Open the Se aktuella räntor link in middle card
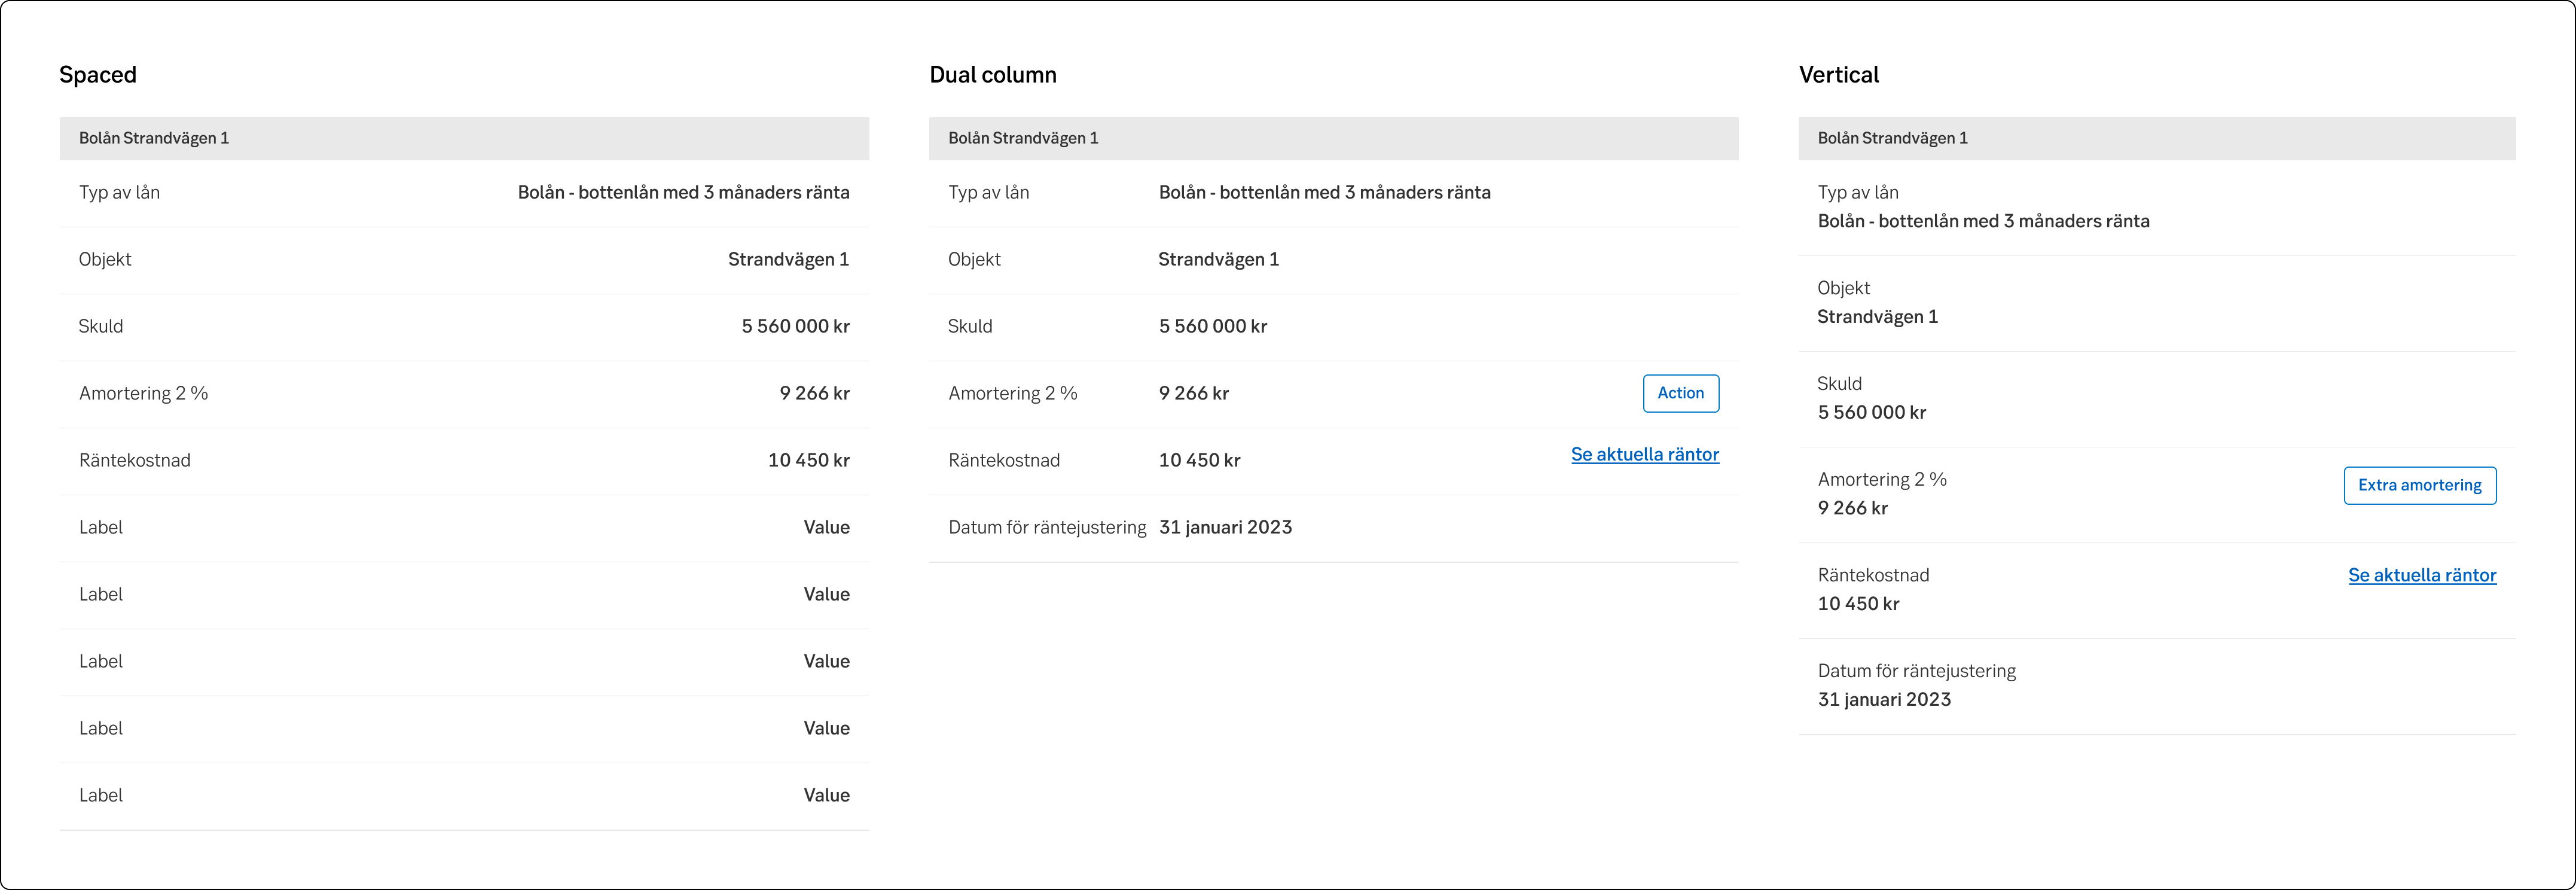Screen dimensions: 2576x890 click(1645, 454)
